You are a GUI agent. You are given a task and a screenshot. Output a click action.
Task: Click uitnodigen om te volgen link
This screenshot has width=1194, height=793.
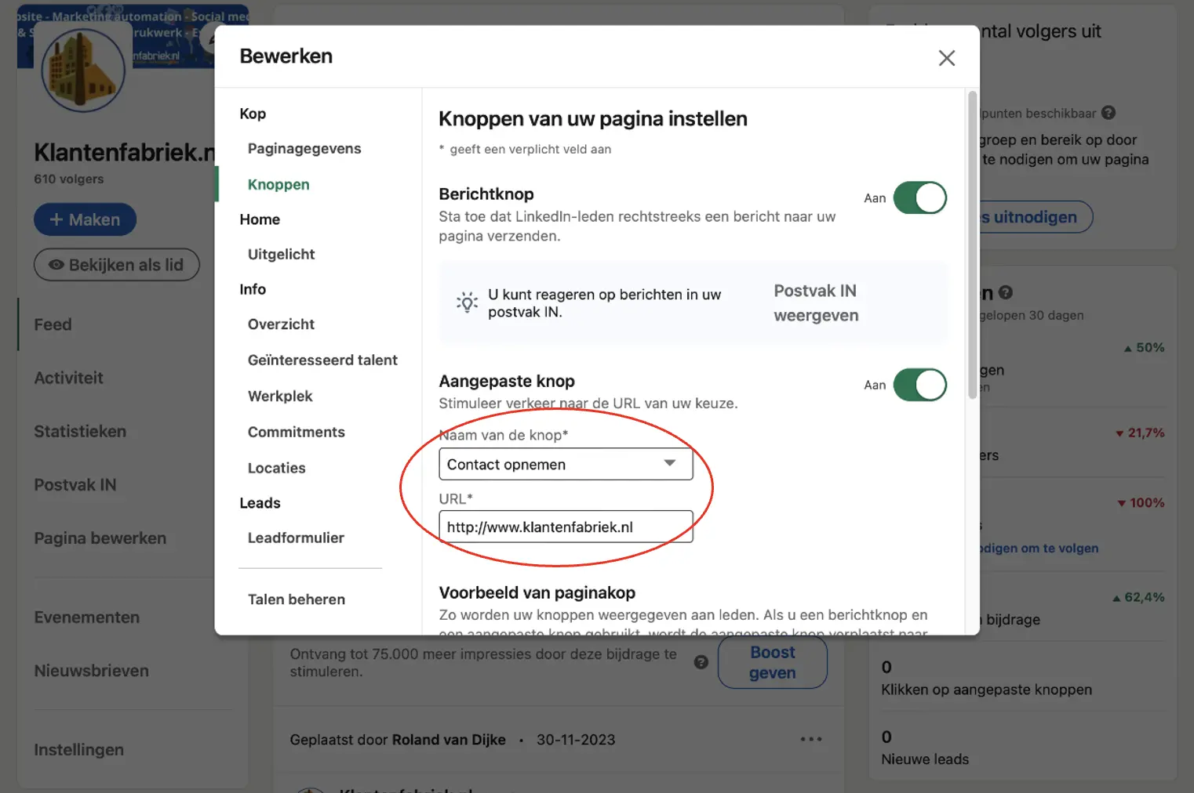(x=1039, y=549)
